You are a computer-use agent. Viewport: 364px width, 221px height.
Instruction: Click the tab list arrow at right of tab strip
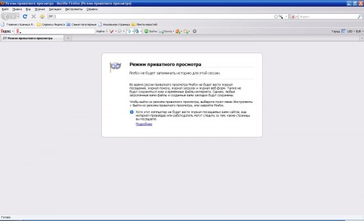tap(362, 38)
